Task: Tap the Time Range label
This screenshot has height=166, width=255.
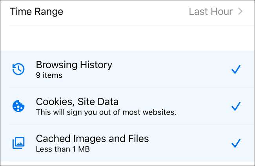Action: [36, 11]
